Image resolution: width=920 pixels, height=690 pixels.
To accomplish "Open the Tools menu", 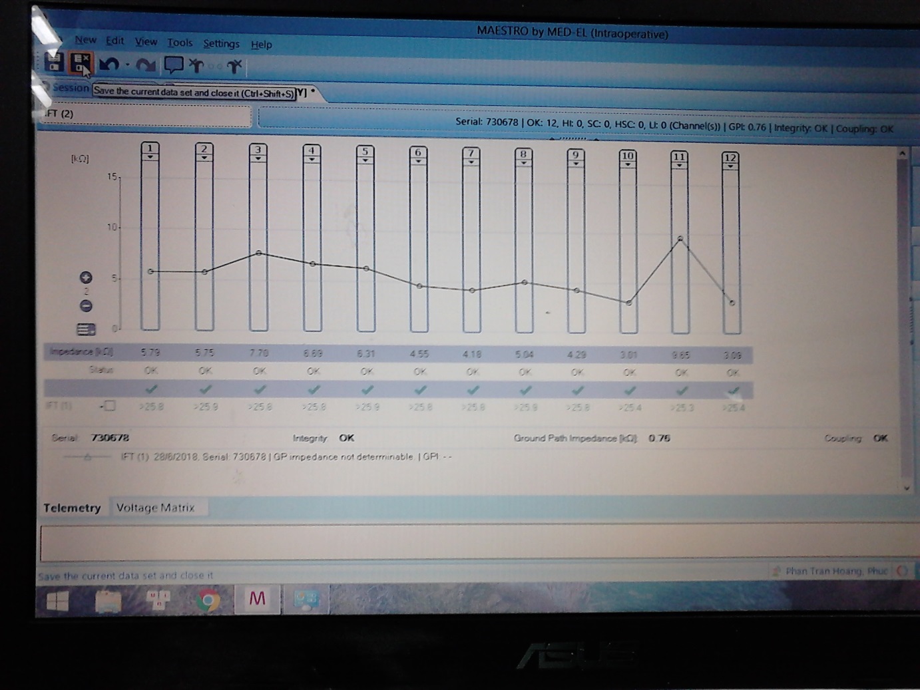I will click(x=180, y=43).
